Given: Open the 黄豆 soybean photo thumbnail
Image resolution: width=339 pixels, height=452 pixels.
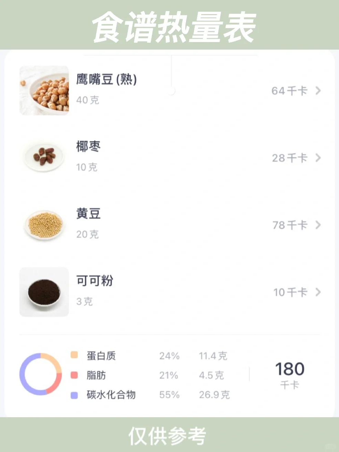Looking at the screenshot, I should (x=44, y=225).
